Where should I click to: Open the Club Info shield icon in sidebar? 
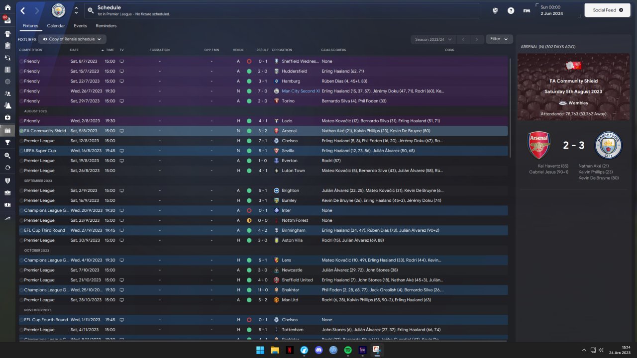pos(7,181)
